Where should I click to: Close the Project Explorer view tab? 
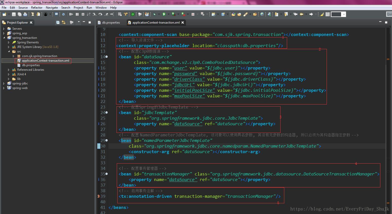(x=31, y=23)
